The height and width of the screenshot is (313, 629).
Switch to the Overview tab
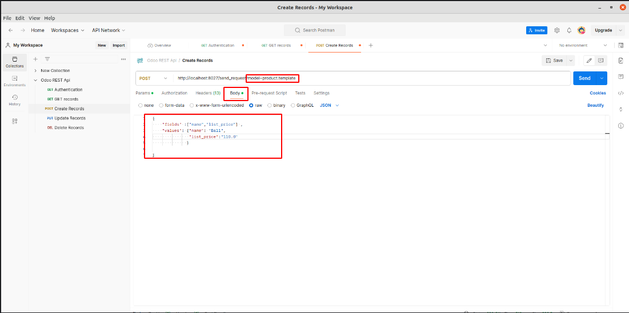point(159,45)
